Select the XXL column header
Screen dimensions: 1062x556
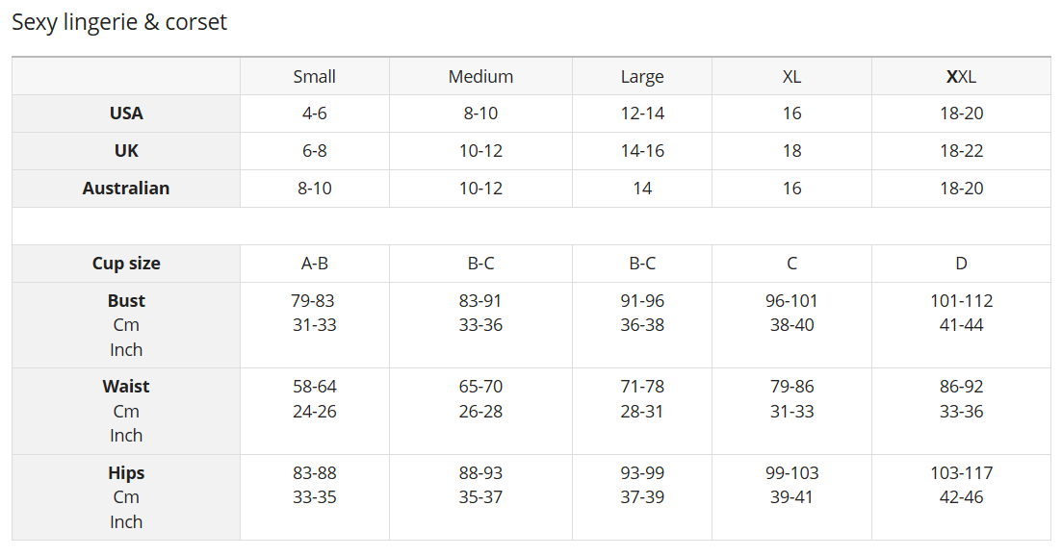click(961, 77)
